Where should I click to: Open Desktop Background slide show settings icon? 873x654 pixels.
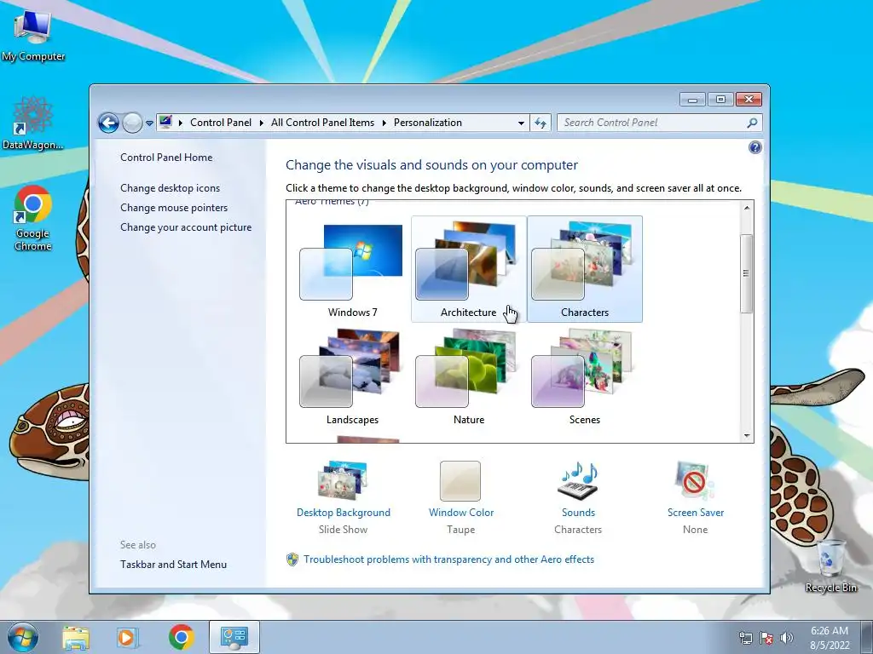343,480
